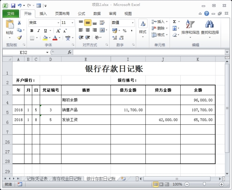The image size is (232, 190).
Task: Save the workbook with the floppy icon
Action: (x=13, y=6)
